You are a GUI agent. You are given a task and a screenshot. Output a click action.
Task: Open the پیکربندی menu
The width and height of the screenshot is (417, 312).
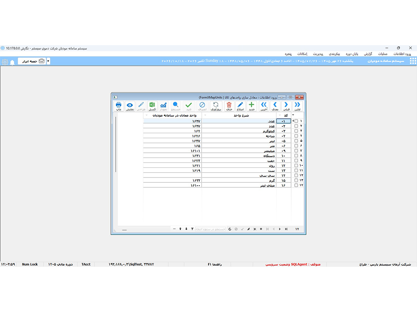[x=334, y=54]
